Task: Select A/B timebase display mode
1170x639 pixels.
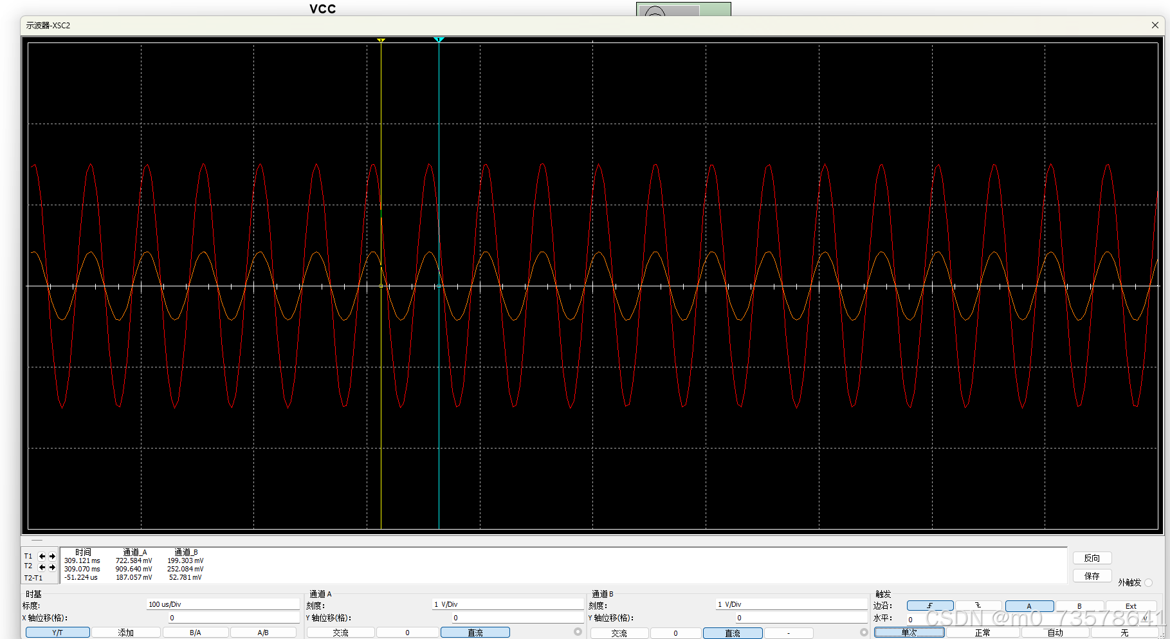Action: (263, 633)
